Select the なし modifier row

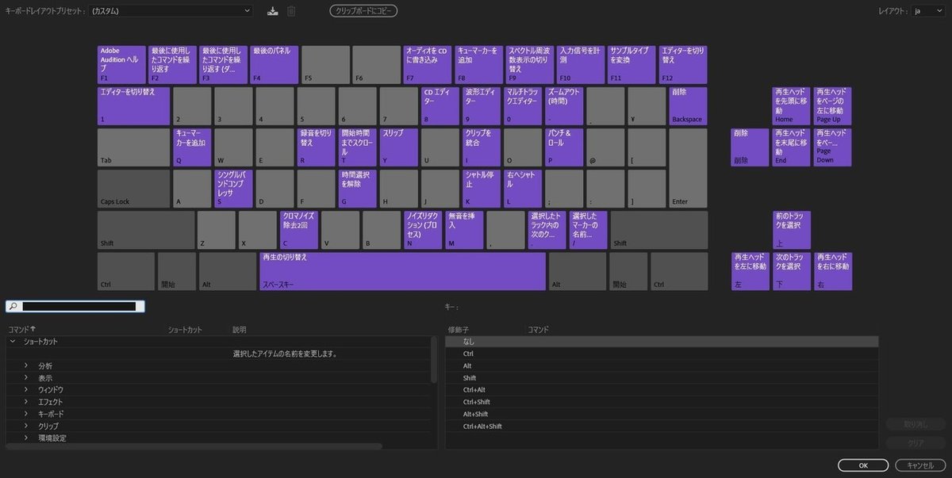[x=555, y=341]
